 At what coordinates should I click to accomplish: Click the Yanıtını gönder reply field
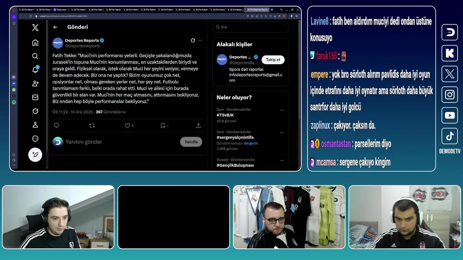tap(84, 142)
